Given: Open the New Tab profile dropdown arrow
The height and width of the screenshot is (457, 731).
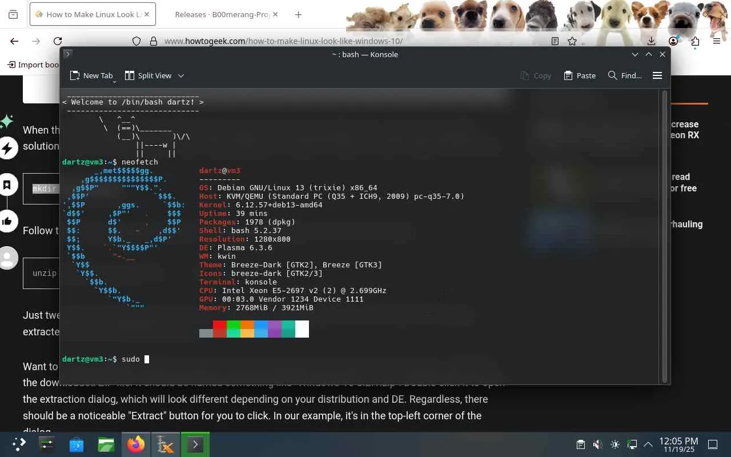Looking at the screenshot, I should (114, 82).
